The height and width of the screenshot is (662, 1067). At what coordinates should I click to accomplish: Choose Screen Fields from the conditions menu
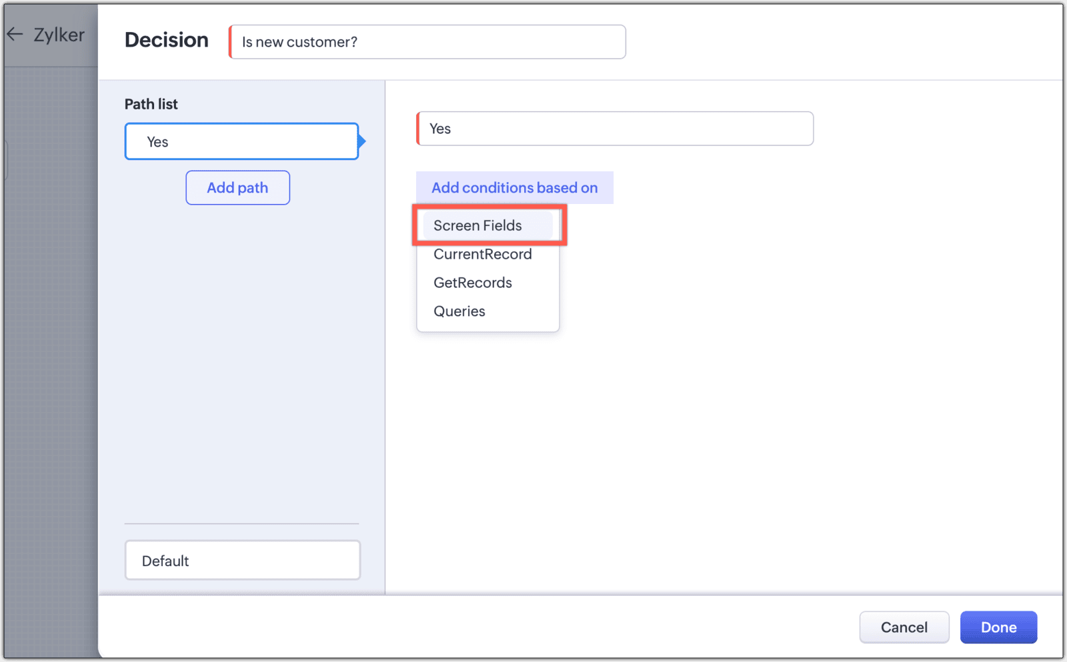click(x=477, y=225)
